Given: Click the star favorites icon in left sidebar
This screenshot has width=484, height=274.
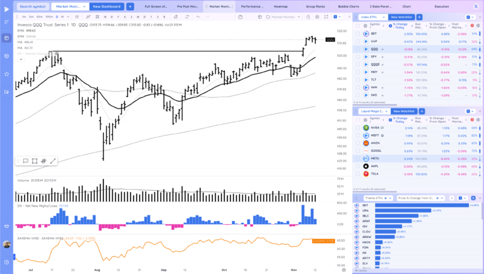Looking at the screenshot, I should 6,74.
